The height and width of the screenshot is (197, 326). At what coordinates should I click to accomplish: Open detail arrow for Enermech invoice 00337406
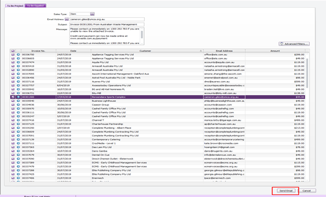click(18, 178)
